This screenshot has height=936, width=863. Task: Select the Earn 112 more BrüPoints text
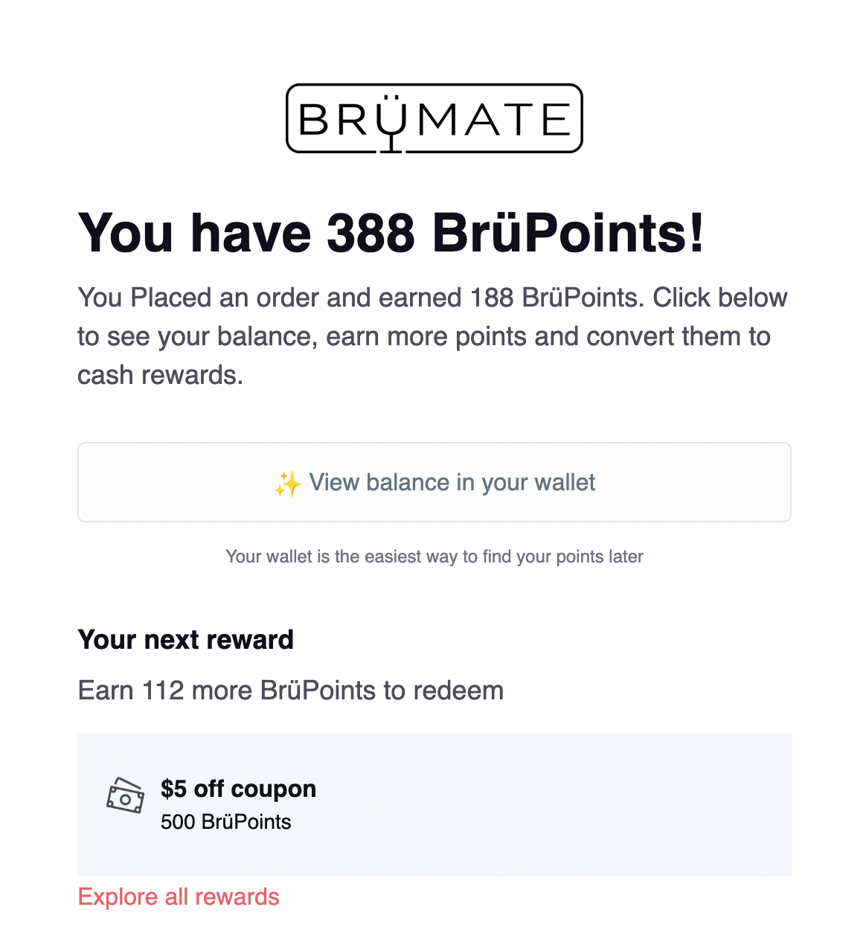pos(290,690)
